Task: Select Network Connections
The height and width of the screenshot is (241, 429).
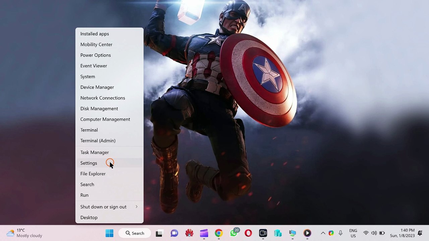Action: tap(109, 98)
